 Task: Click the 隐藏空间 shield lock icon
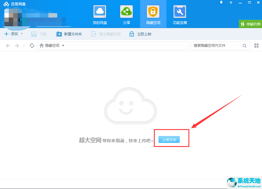pos(153,12)
